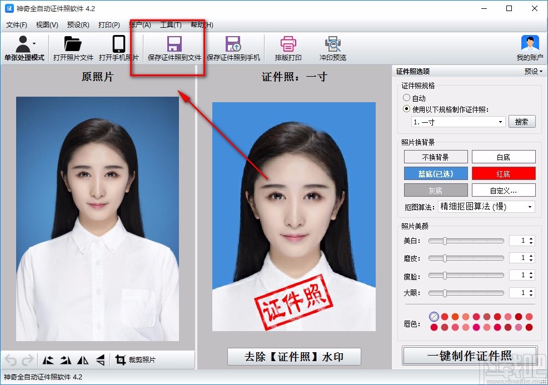548x385 pixels.
Task: Open photo file via 打开照片文件 icon
Action: click(73, 44)
